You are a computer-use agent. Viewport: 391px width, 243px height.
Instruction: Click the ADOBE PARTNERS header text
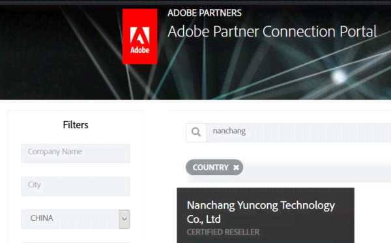(x=205, y=13)
